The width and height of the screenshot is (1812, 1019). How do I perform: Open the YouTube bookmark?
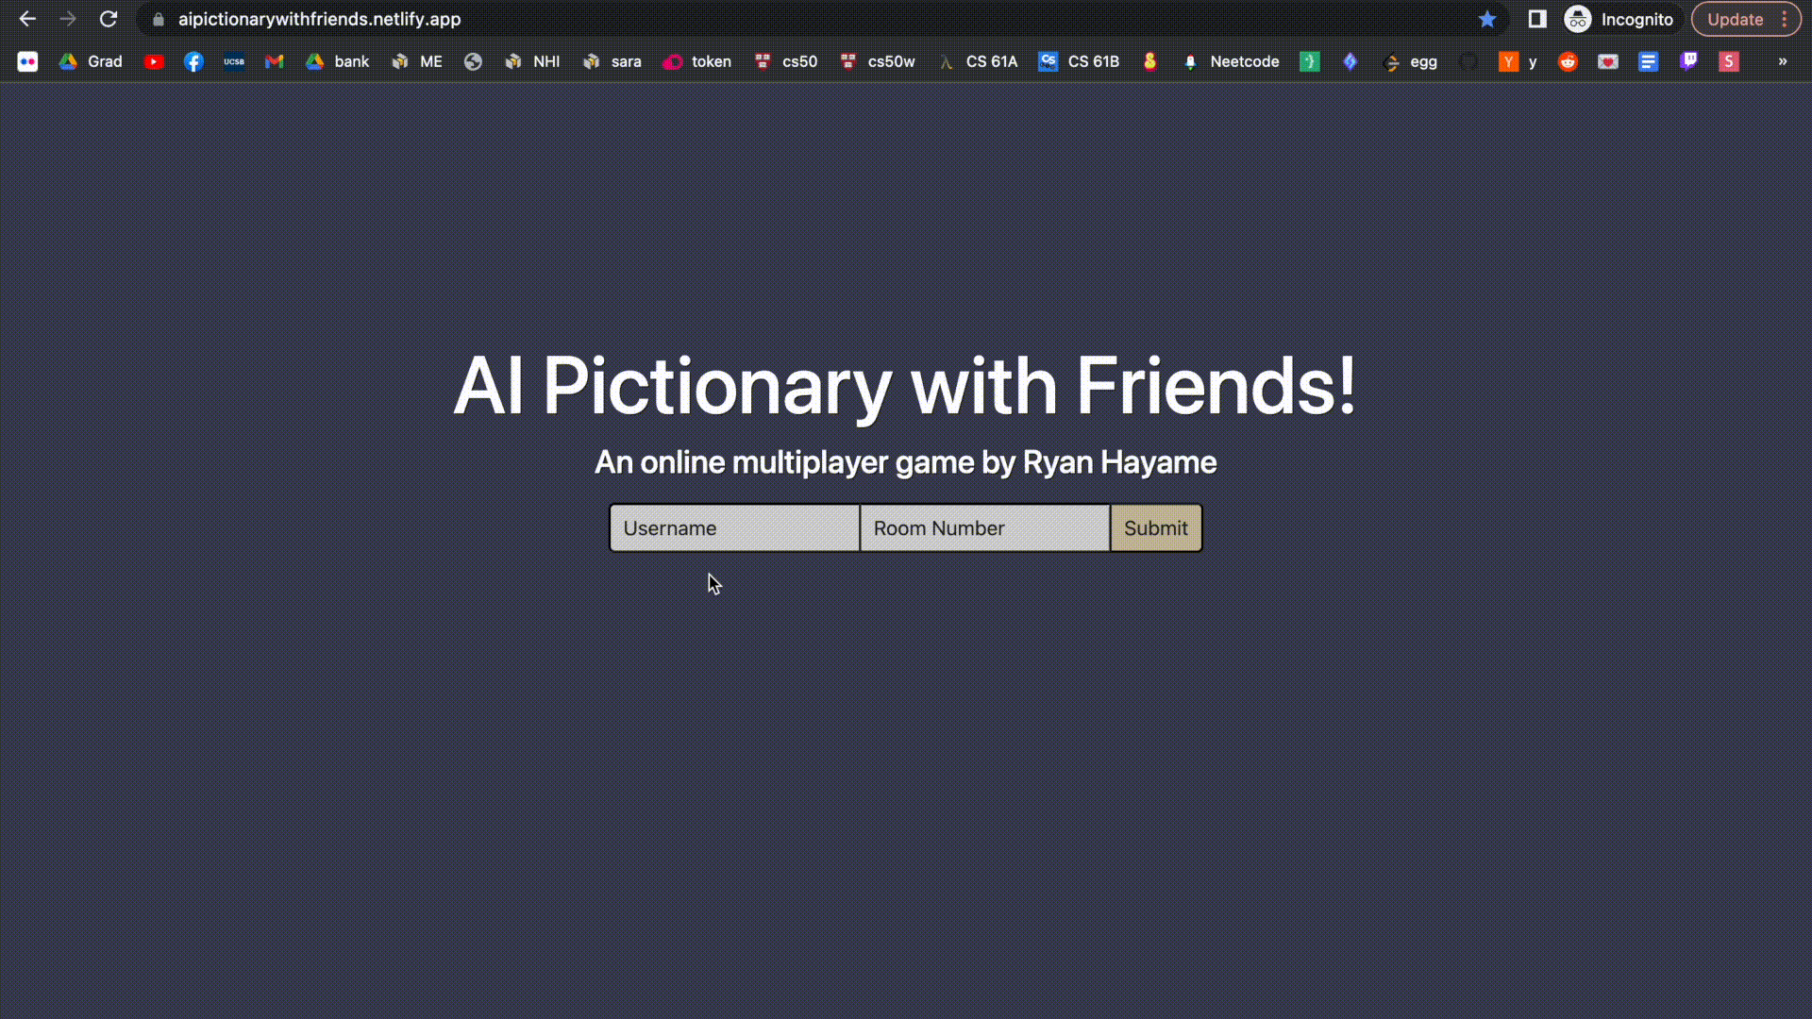coord(154,61)
